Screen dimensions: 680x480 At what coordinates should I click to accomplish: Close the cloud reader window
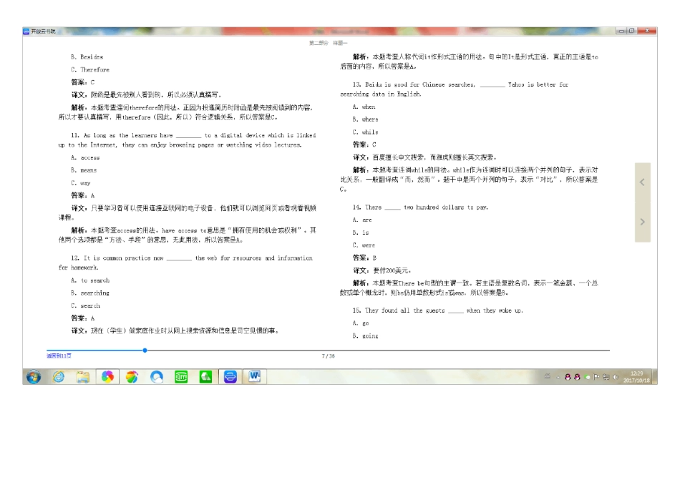pos(646,31)
